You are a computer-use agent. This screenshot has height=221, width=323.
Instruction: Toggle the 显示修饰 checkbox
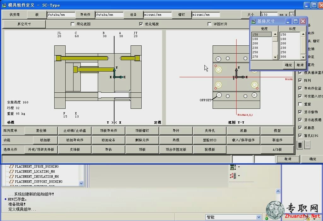[x=300, y=112]
